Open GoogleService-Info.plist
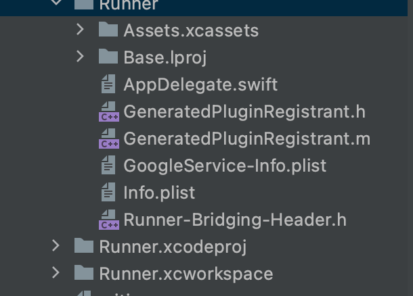 click(x=225, y=166)
